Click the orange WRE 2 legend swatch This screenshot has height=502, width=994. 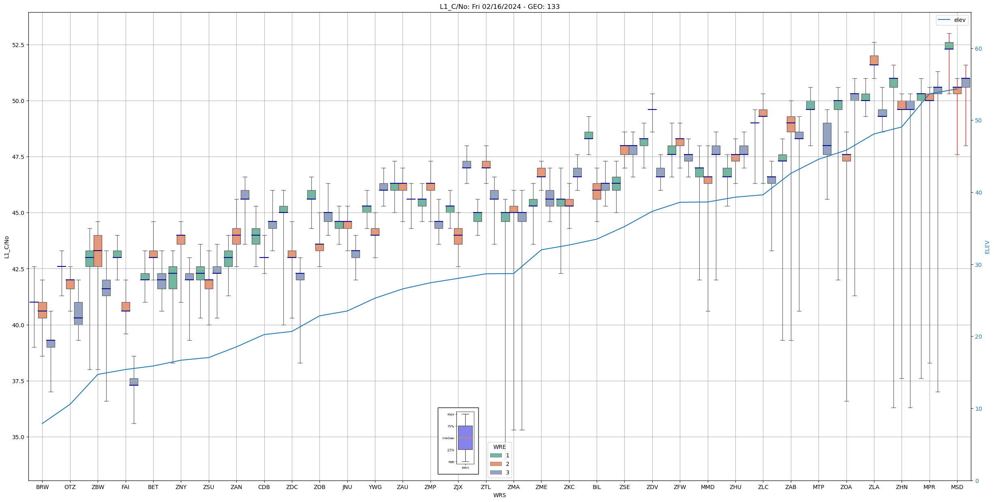click(x=495, y=464)
